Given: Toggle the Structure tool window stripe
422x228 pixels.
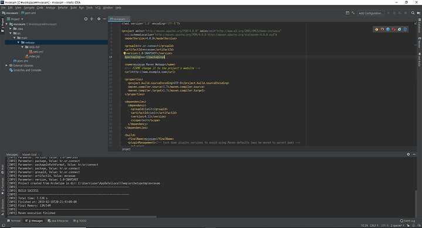Looking at the screenshot, I should coord(2,208).
